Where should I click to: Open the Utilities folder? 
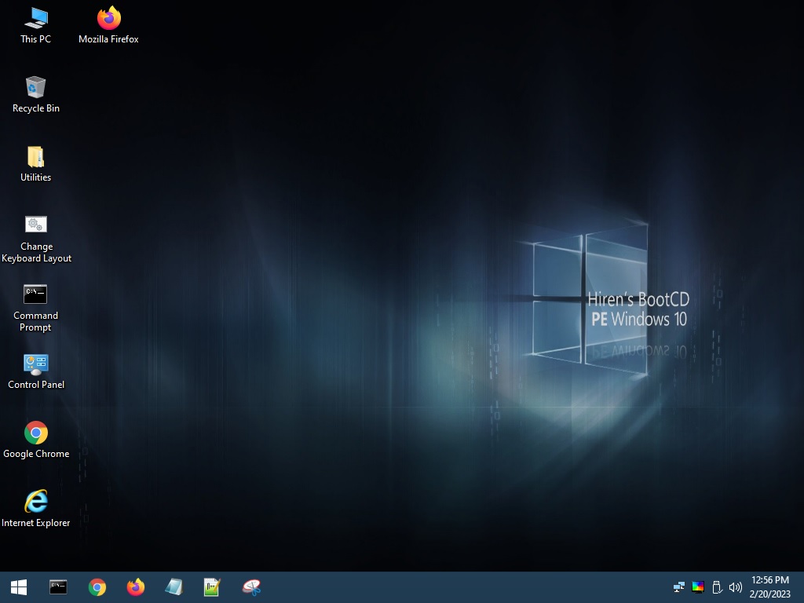point(35,157)
